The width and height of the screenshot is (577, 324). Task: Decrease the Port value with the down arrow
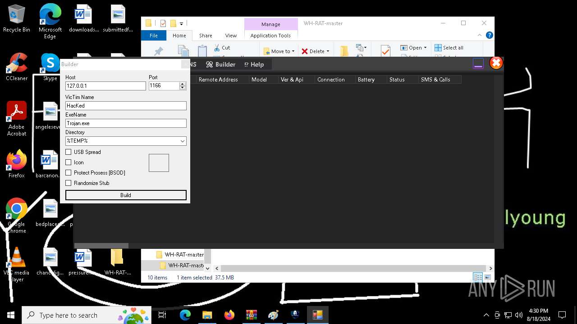tap(183, 88)
